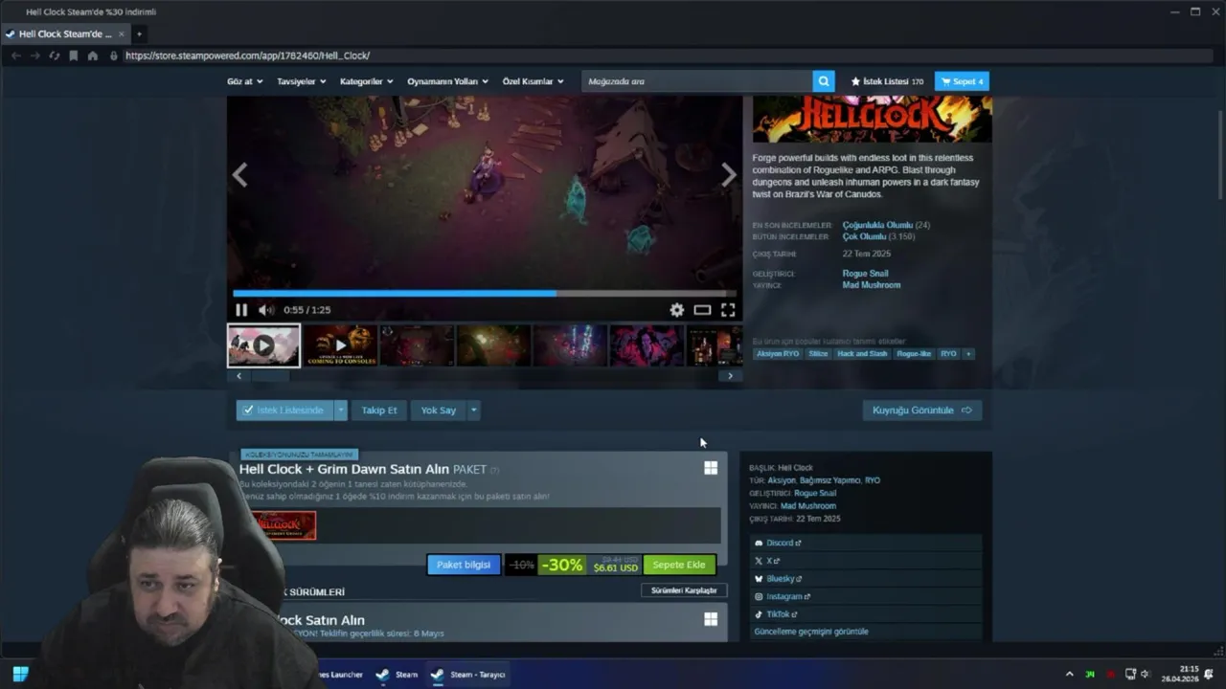Open the Kategoriler menu
This screenshot has height=689, width=1226.
click(366, 81)
